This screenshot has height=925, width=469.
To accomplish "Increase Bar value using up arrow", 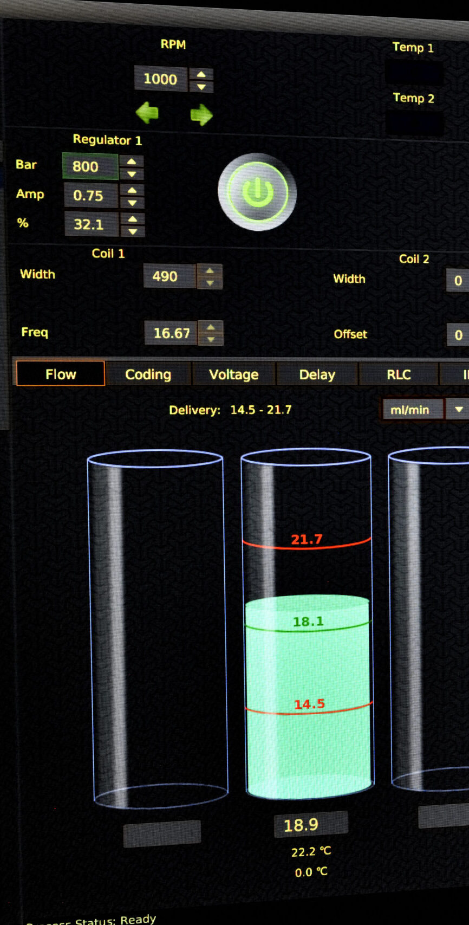I will (132, 161).
